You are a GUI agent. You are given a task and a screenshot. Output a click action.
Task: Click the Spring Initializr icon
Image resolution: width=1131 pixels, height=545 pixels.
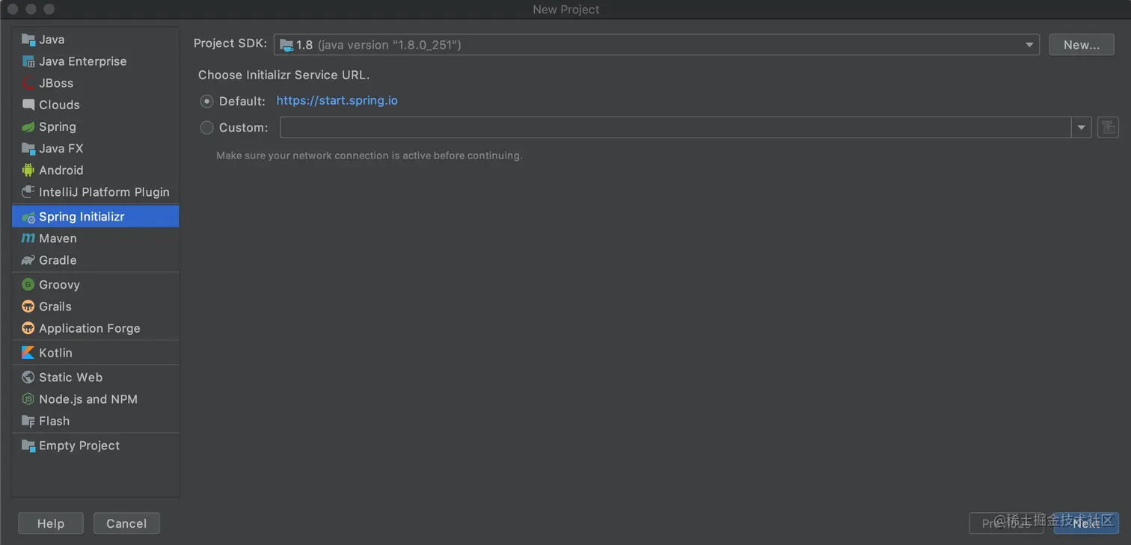tap(28, 217)
